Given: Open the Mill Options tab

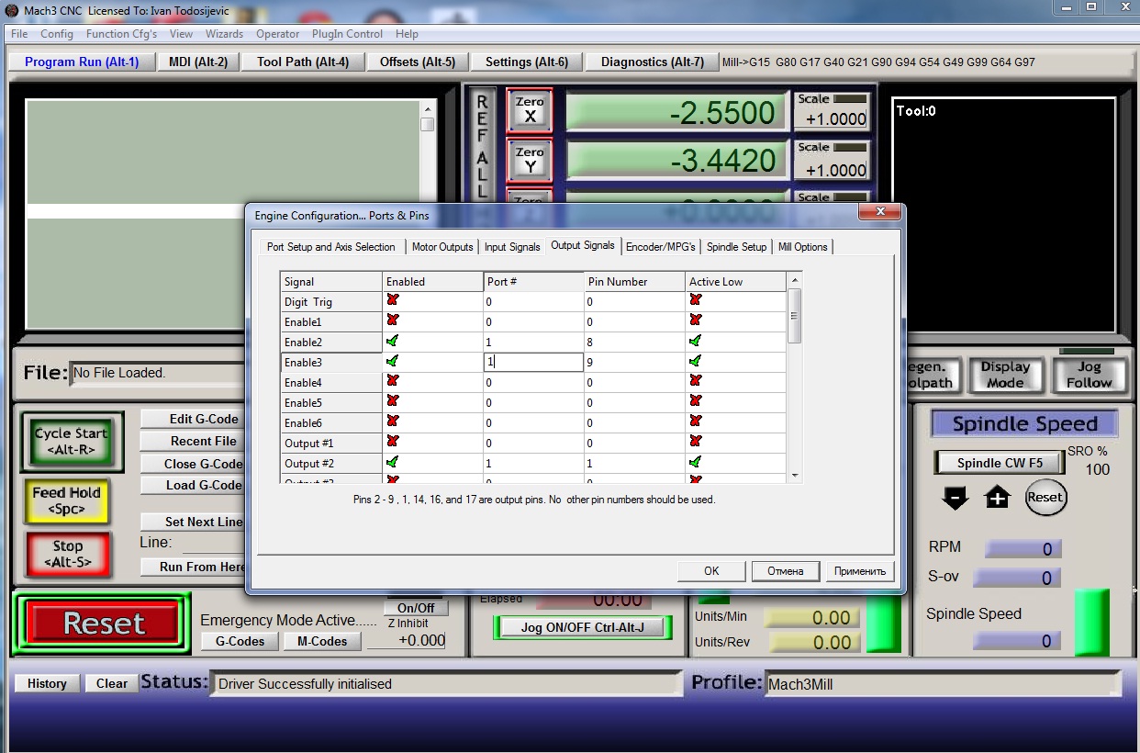Looking at the screenshot, I should 803,247.
